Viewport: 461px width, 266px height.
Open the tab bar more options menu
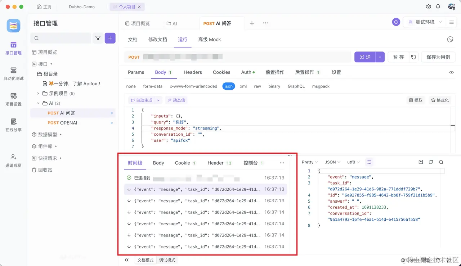265,23
